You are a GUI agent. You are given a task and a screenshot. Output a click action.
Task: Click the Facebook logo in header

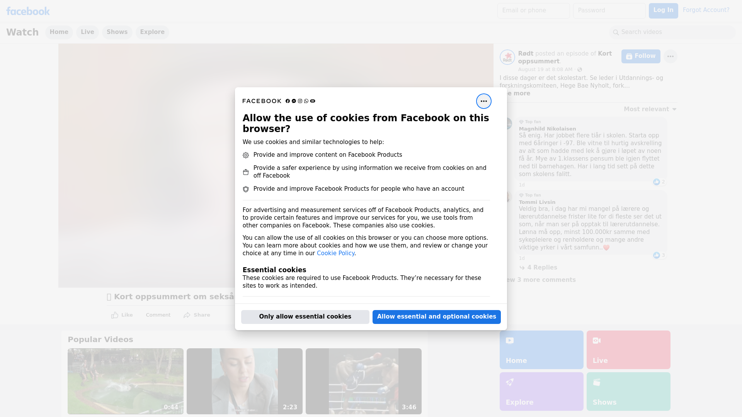click(28, 11)
